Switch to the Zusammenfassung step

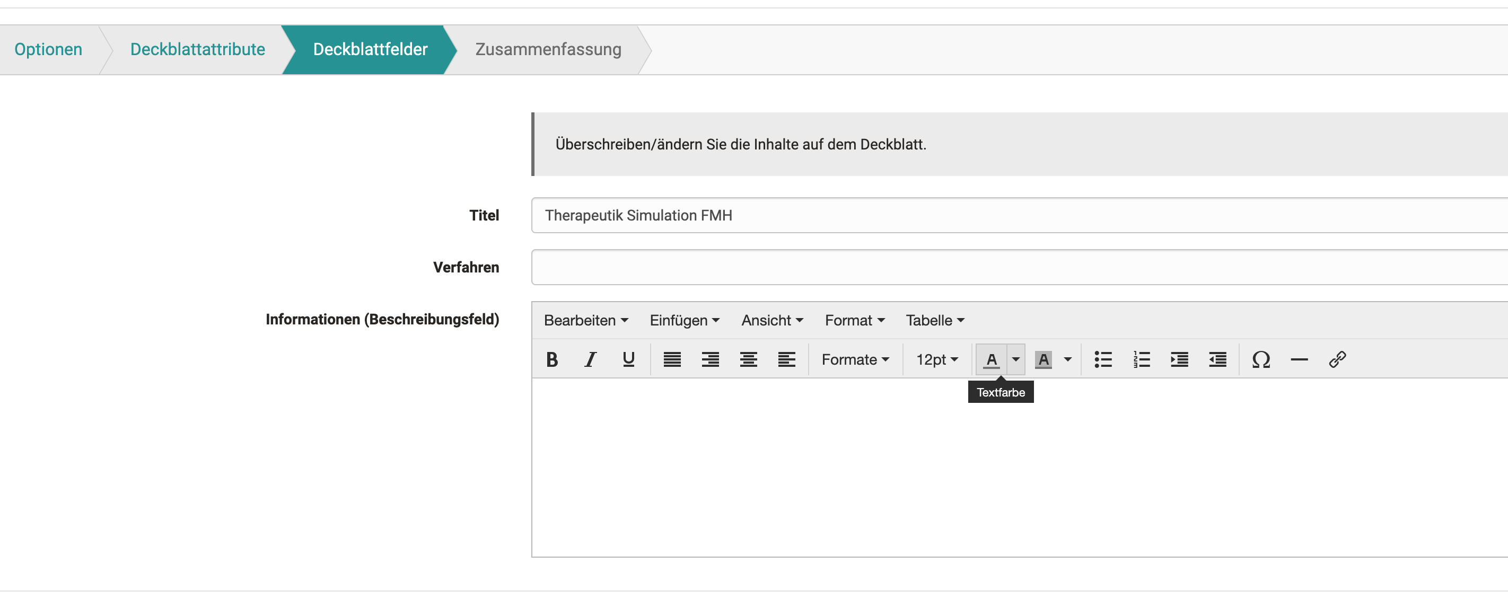point(548,50)
